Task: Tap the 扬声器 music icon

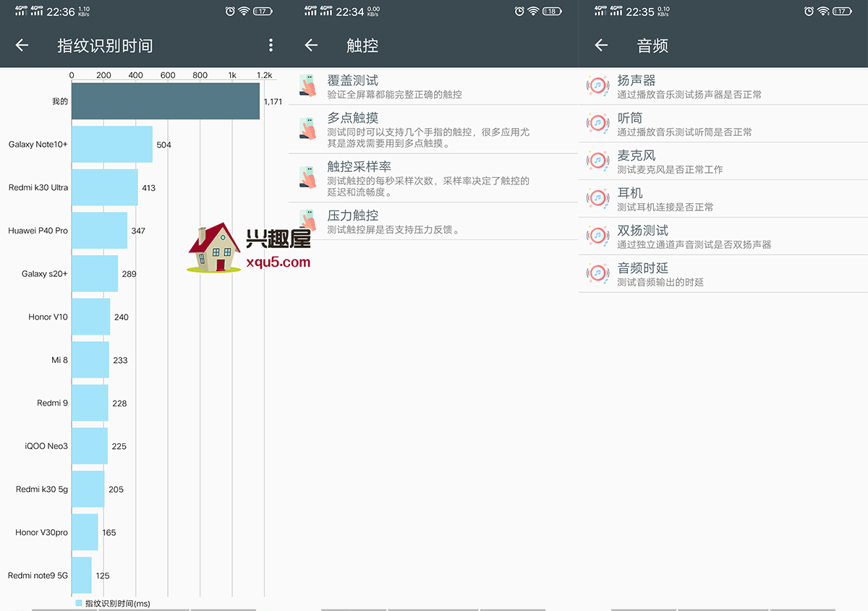Action: point(597,86)
